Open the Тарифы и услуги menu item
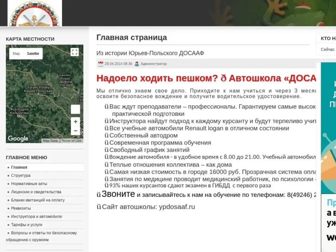Viewport: 336px width, 252px height. pos(27,225)
